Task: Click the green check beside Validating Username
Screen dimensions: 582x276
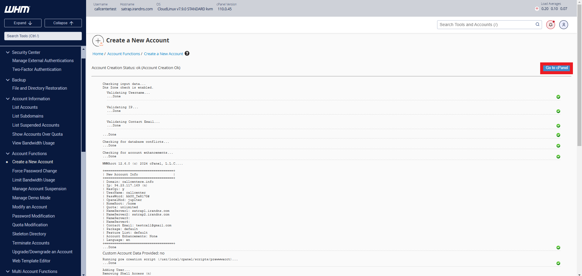Action: (558, 97)
